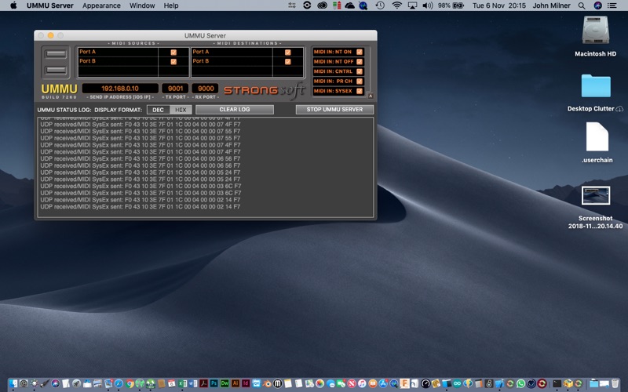This screenshot has height=392, width=628.
Task: Open the Help menu
Action: [171, 5]
